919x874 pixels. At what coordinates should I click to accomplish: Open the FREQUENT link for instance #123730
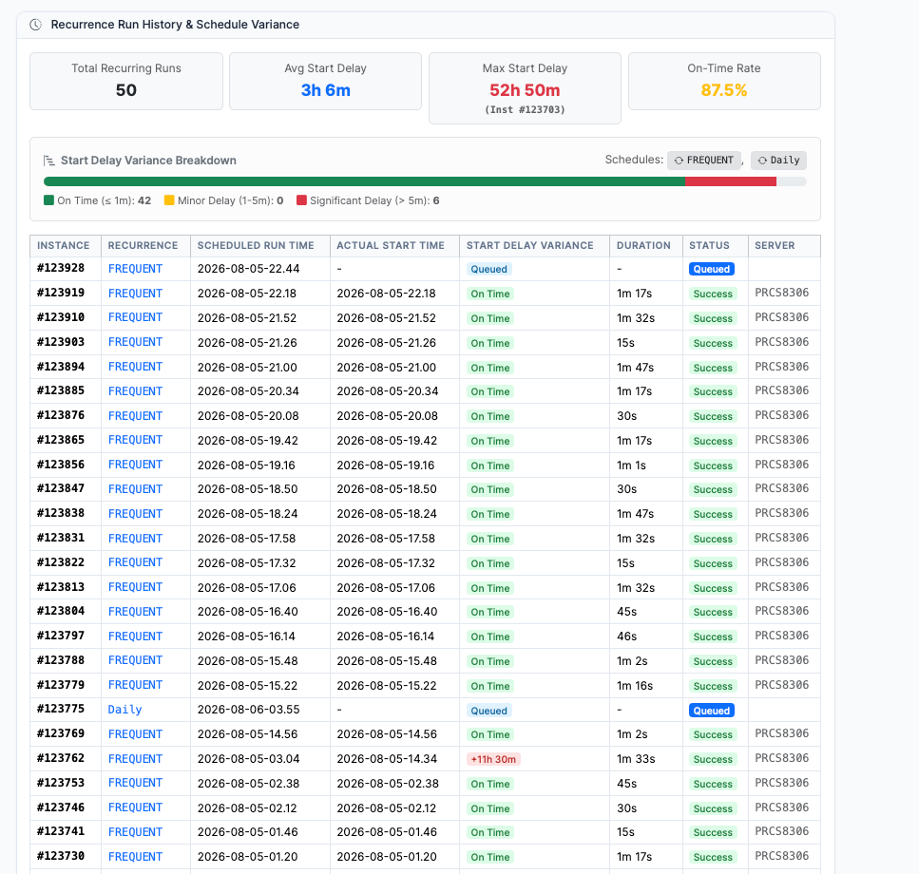pos(135,857)
